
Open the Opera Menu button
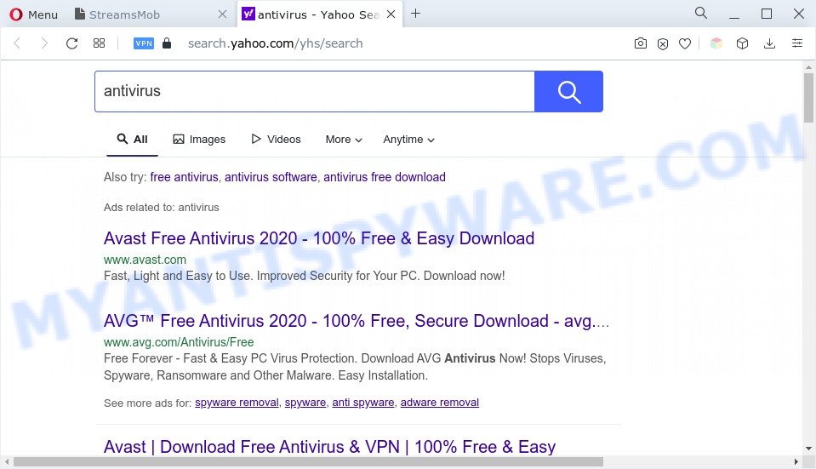click(34, 14)
